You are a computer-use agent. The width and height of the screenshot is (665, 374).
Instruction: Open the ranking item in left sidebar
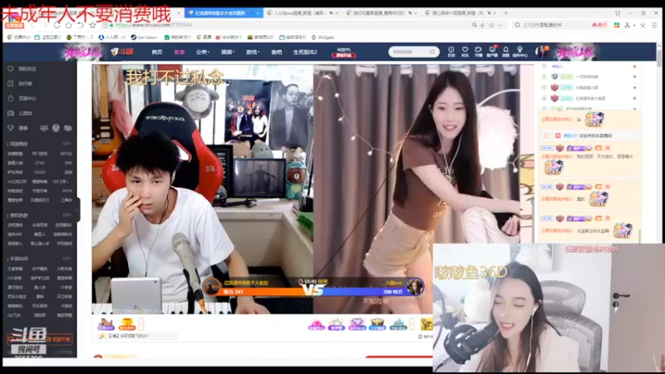click(20, 84)
